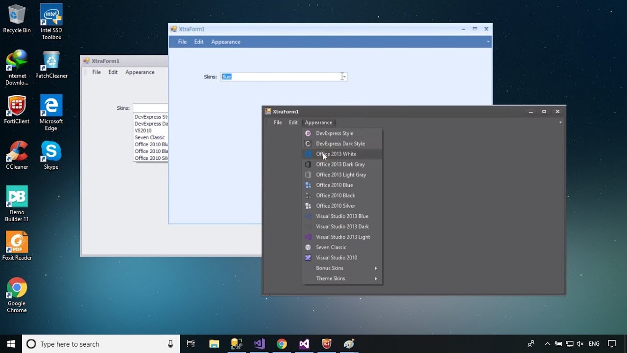Select the DevExpress Style skin icon

[x=308, y=133]
